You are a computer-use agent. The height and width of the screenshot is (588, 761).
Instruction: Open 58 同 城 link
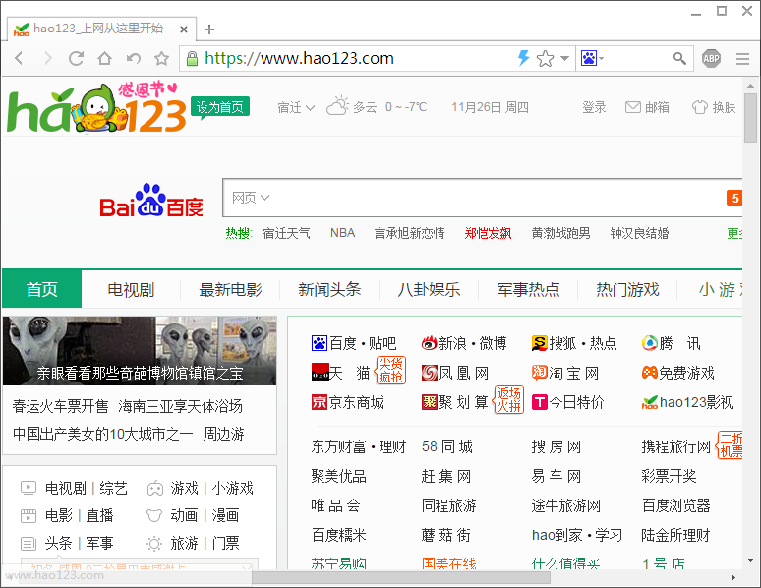click(447, 446)
